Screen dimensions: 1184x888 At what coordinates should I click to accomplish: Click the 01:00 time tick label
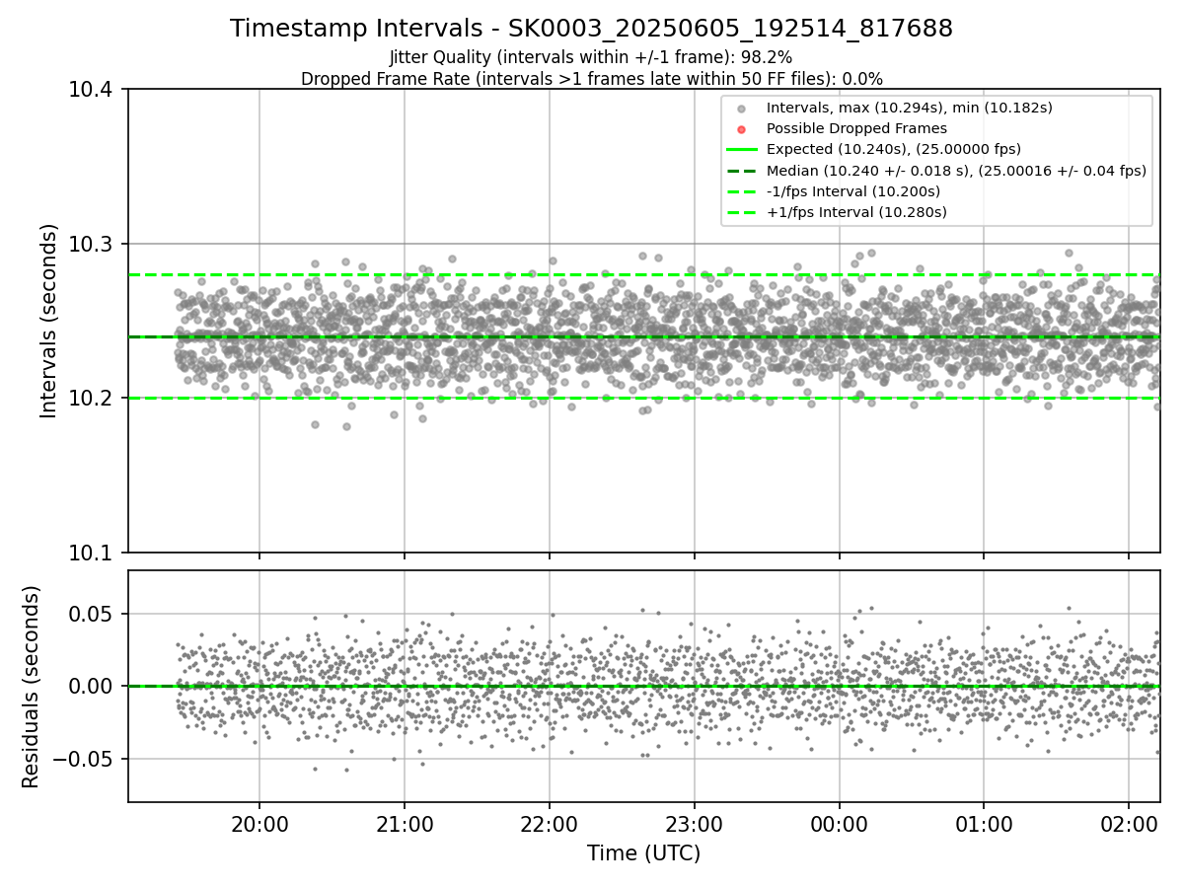[x=984, y=824]
